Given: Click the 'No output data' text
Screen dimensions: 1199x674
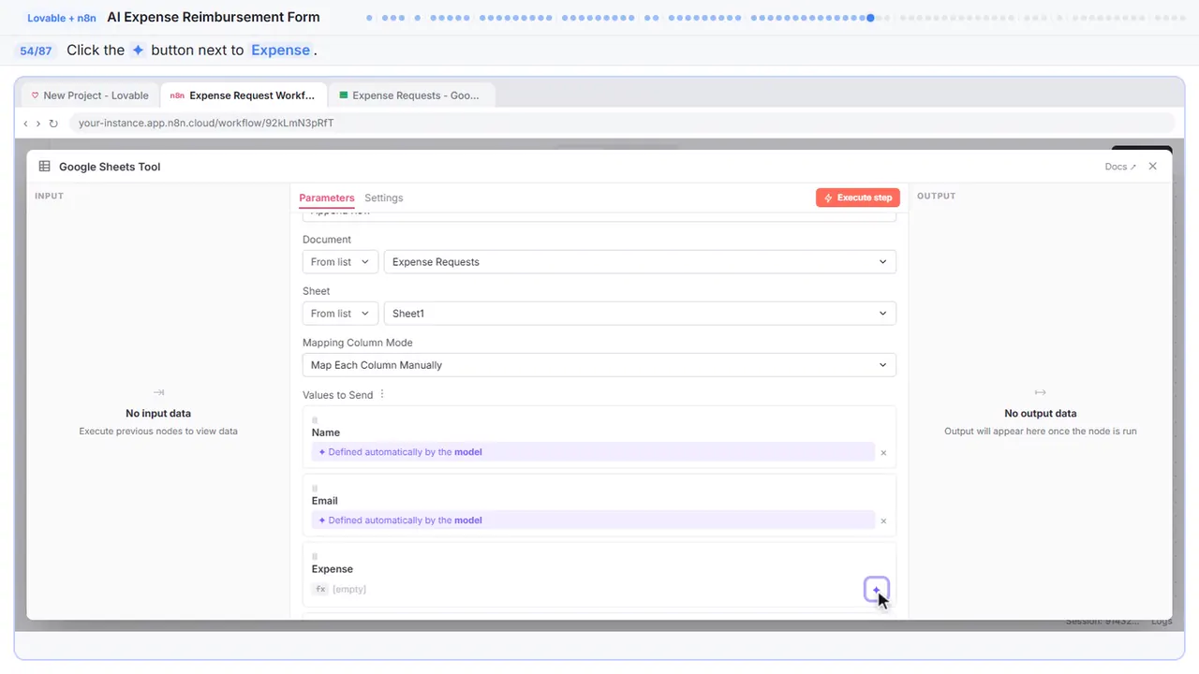Looking at the screenshot, I should [x=1041, y=414].
